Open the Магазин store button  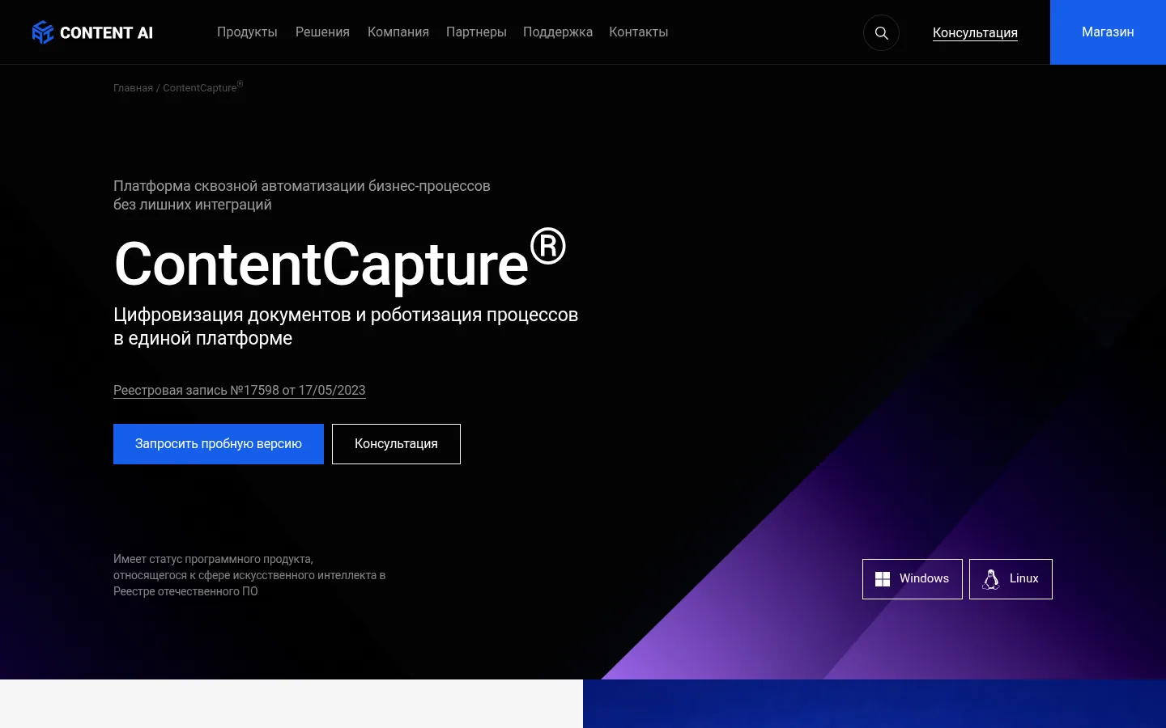pos(1108,32)
